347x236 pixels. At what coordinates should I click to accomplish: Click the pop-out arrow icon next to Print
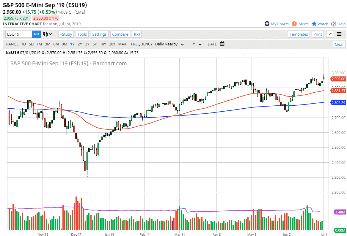[x=330, y=34]
